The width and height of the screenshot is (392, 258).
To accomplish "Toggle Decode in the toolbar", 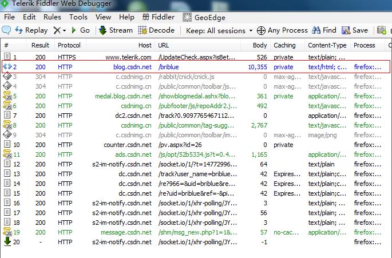I will tap(156, 30).
